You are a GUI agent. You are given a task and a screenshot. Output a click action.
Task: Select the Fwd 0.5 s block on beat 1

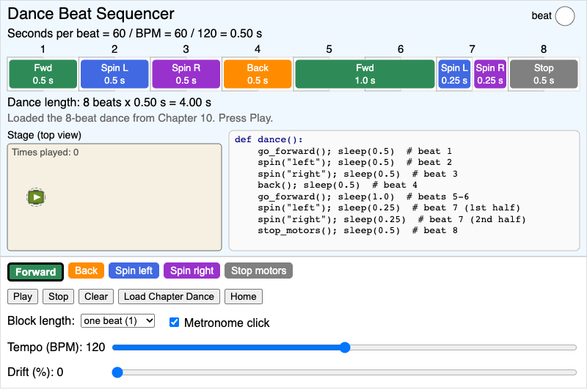[x=43, y=74]
